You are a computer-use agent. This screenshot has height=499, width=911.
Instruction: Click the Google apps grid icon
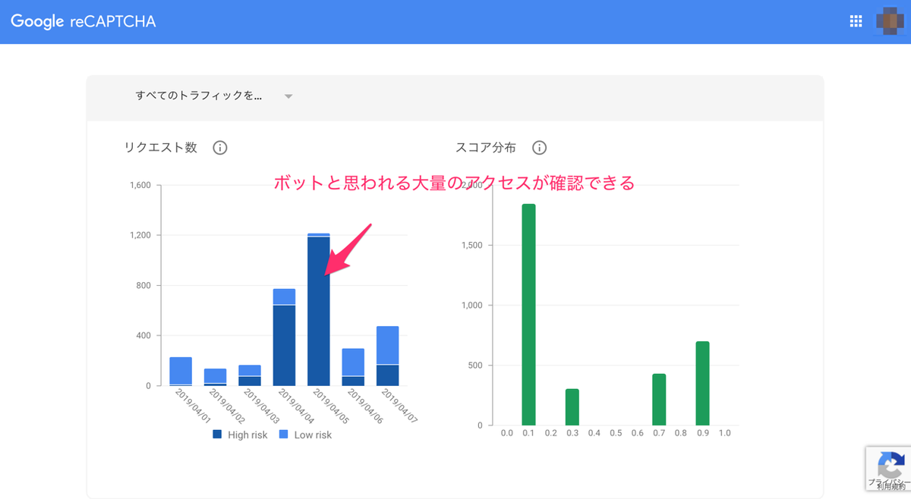856,20
